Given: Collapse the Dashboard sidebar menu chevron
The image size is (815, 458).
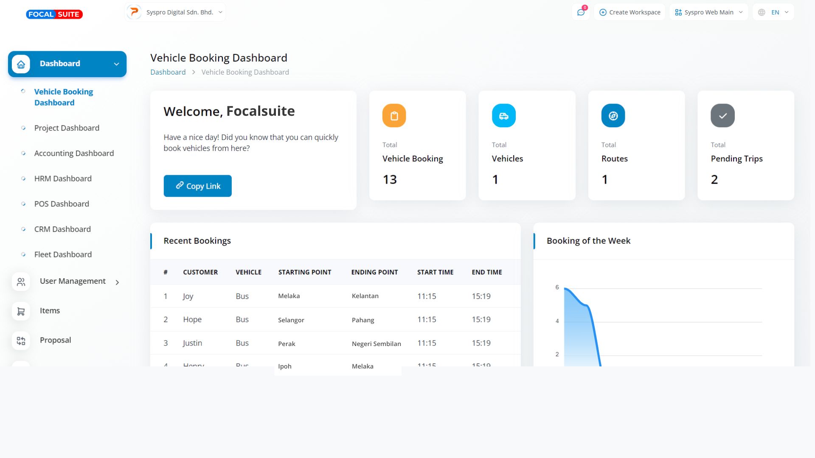Looking at the screenshot, I should pyautogui.click(x=116, y=64).
